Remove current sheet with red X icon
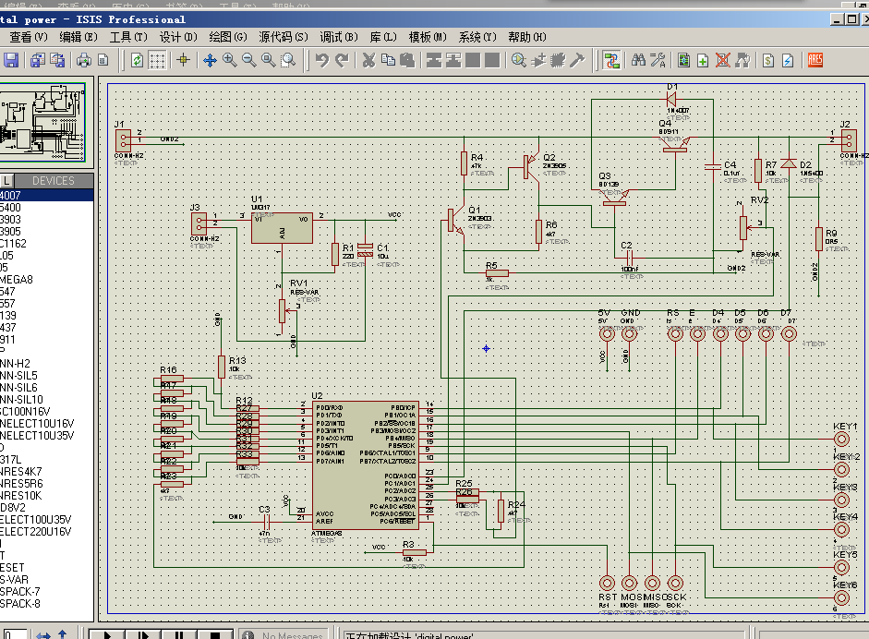The image size is (869, 639). tap(723, 60)
